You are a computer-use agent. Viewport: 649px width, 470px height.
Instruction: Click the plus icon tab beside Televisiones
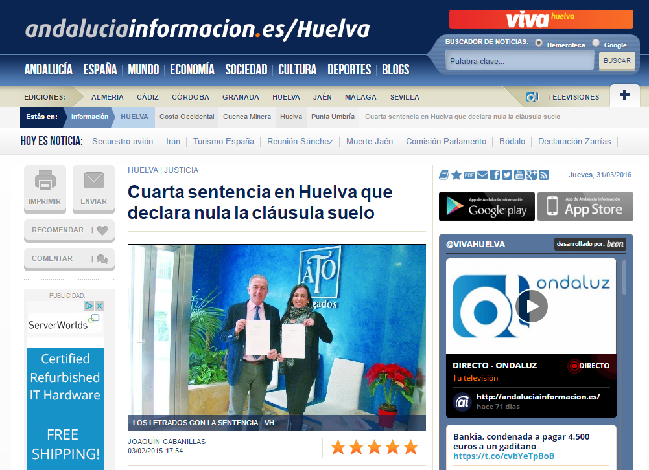(x=624, y=95)
